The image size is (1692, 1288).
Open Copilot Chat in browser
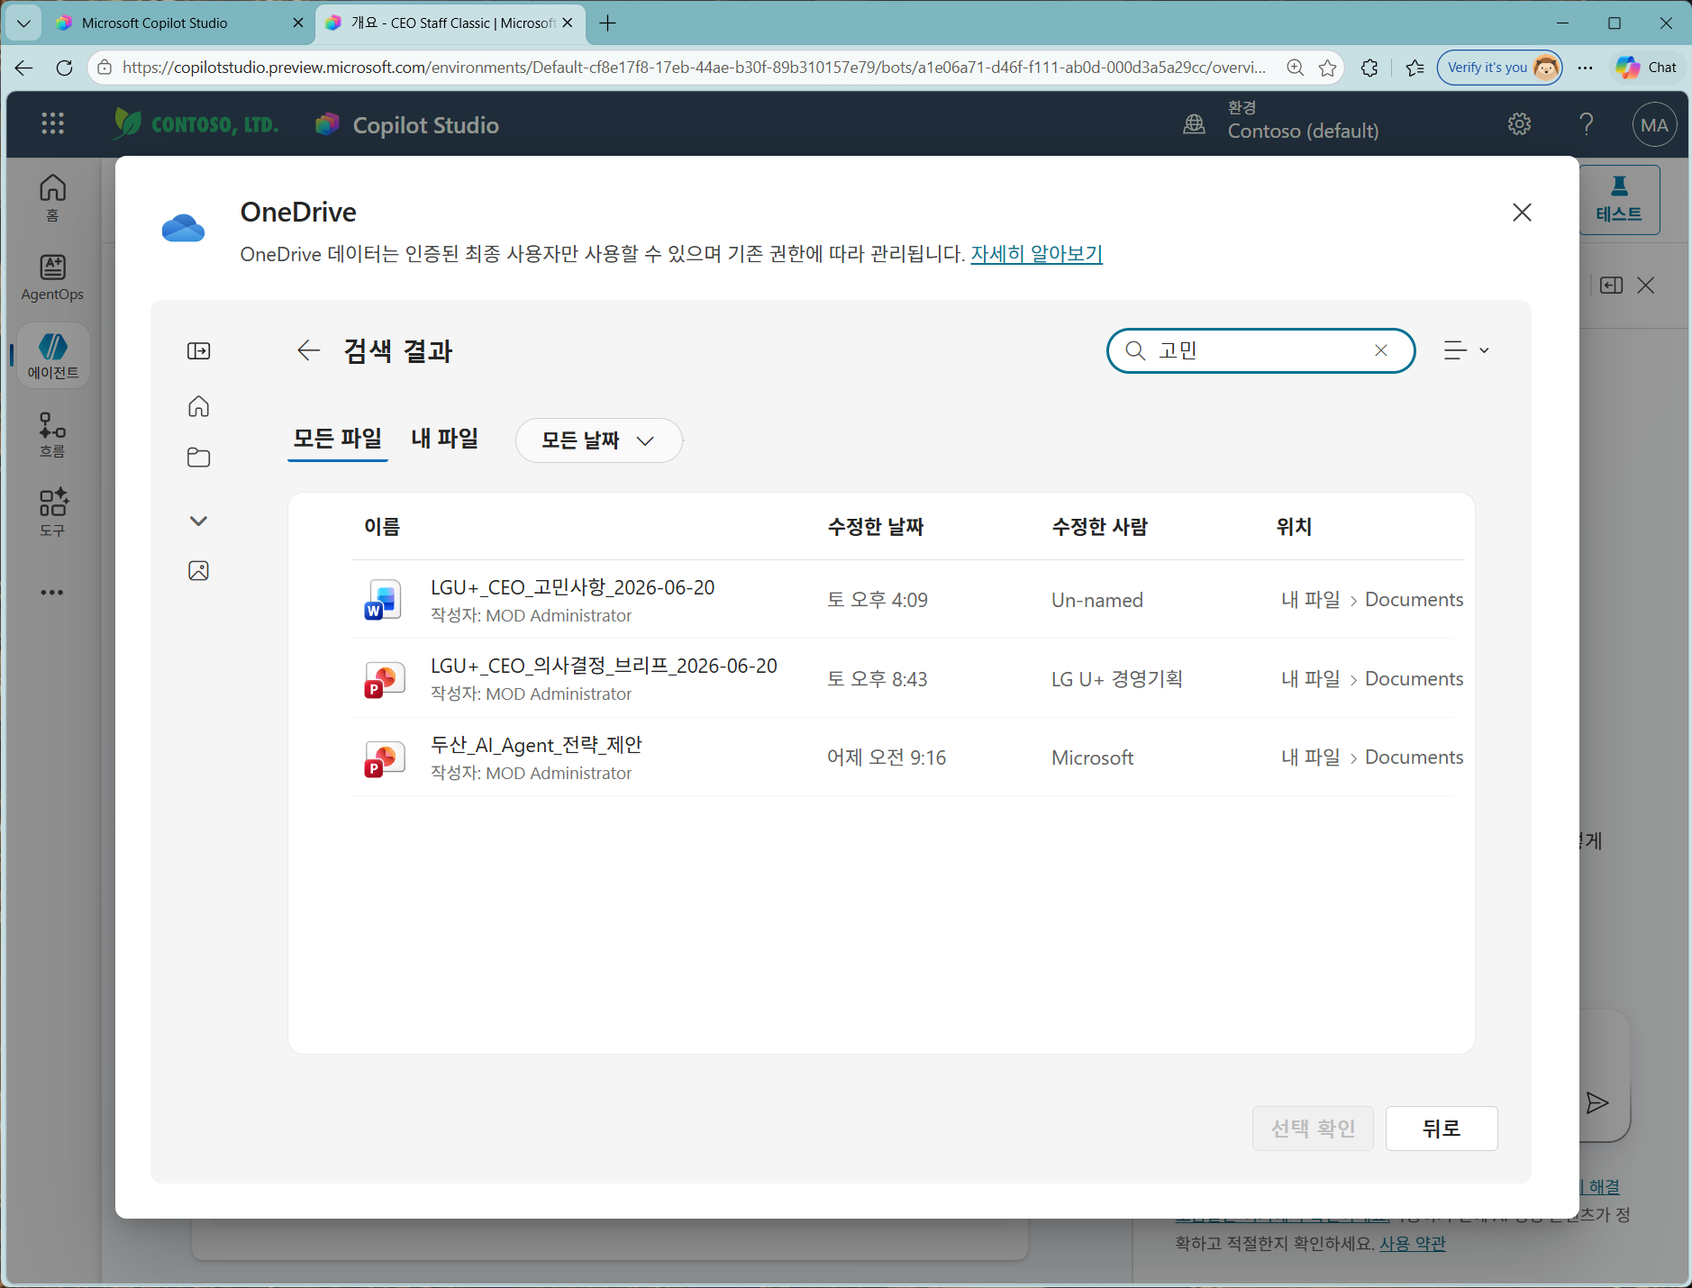(x=1647, y=68)
